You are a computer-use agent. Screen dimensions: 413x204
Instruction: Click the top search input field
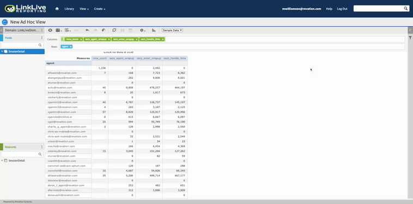379,9
